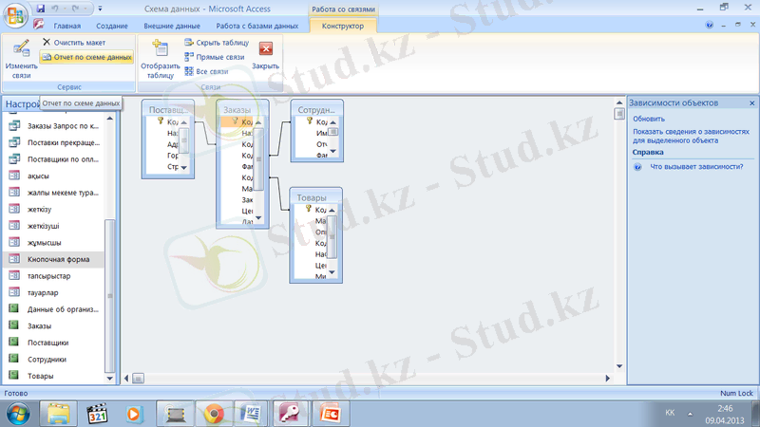Open Show Table (Отобразить таблицу)
The width and height of the screenshot is (760, 427).
point(160,59)
